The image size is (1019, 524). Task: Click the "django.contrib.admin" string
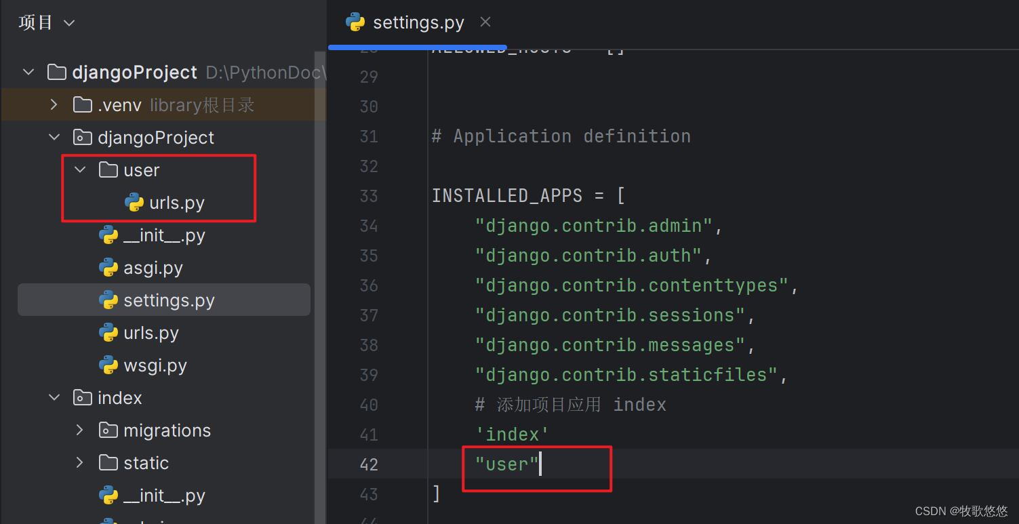pyautogui.click(x=594, y=226)
